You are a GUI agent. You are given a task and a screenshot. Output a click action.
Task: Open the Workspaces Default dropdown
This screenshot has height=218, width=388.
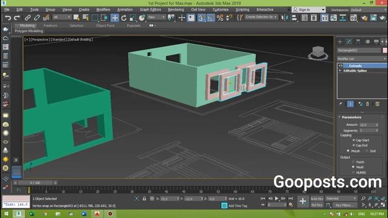tap(368, 10)
